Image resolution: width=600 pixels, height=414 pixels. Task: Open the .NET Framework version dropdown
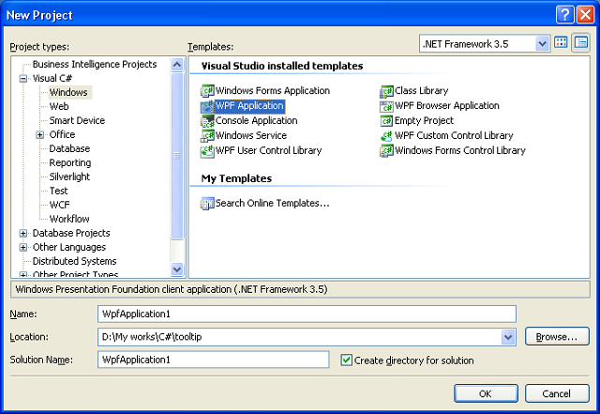pos(542,44)
